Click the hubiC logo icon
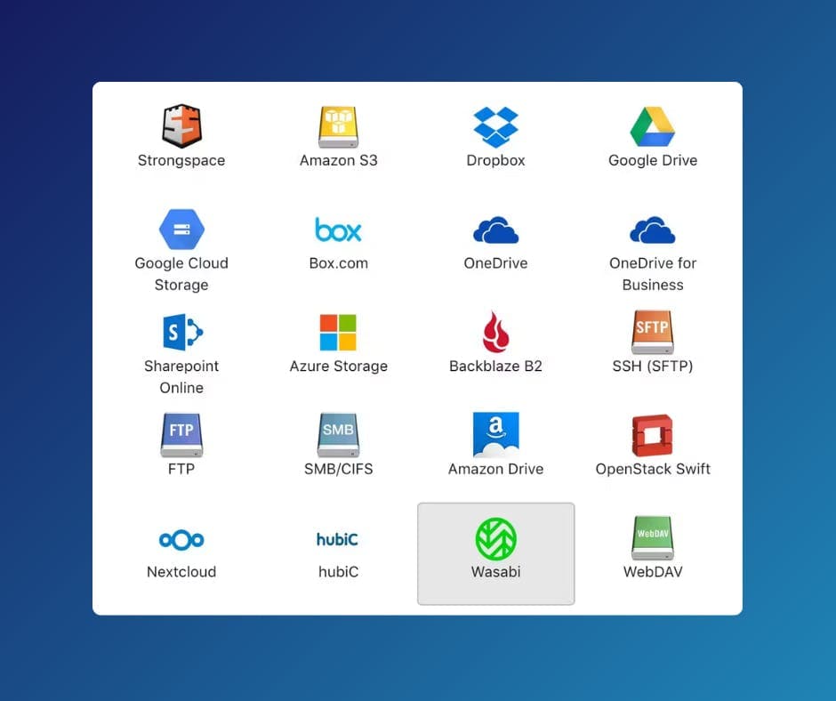Viewport: 836px width, 701px height. coord(337,539)
